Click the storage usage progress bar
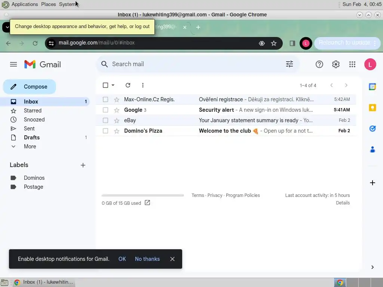Image resolution: width=383 pixels, height=287 pixels. point(143,195)
